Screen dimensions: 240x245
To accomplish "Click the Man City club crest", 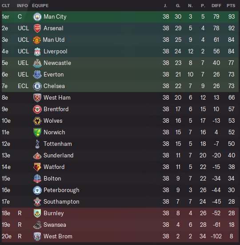I will click(x=37, y=17).
